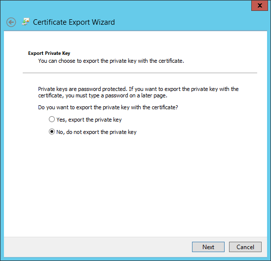
Task: Click the Certificate Export Wizard certificate icon
Action: tap(26, 22)
